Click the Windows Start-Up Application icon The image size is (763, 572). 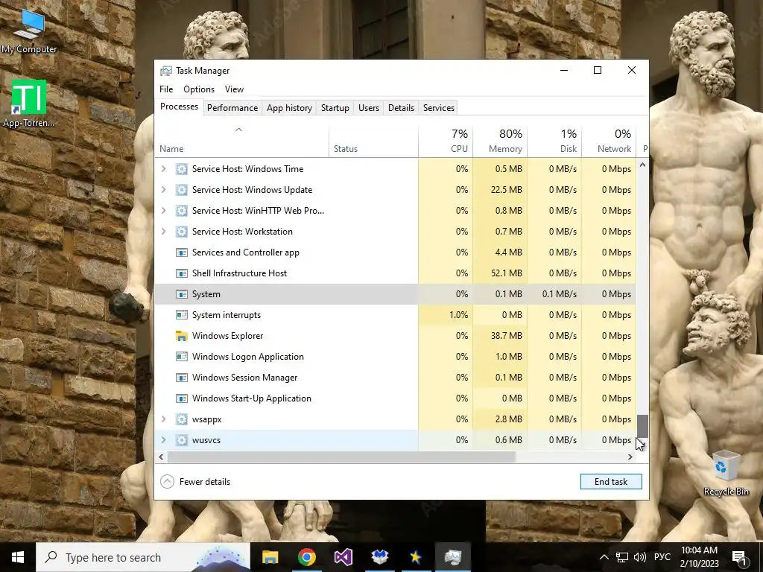coord(182,398)
